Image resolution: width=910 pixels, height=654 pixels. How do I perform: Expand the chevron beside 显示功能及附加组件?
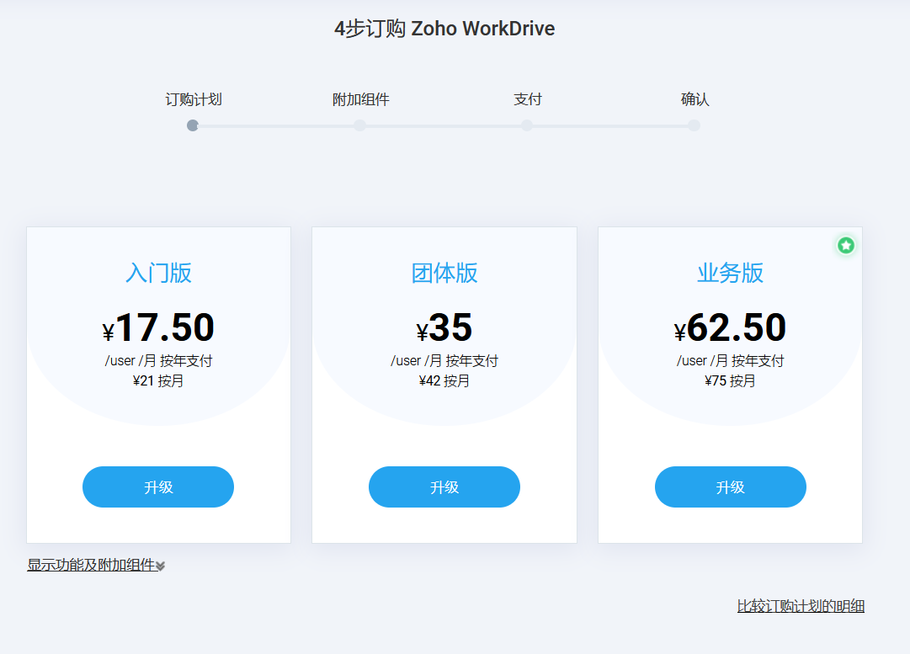point(161,566)
